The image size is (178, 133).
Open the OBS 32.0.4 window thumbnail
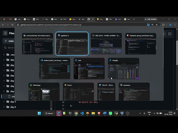pos(106,44)
